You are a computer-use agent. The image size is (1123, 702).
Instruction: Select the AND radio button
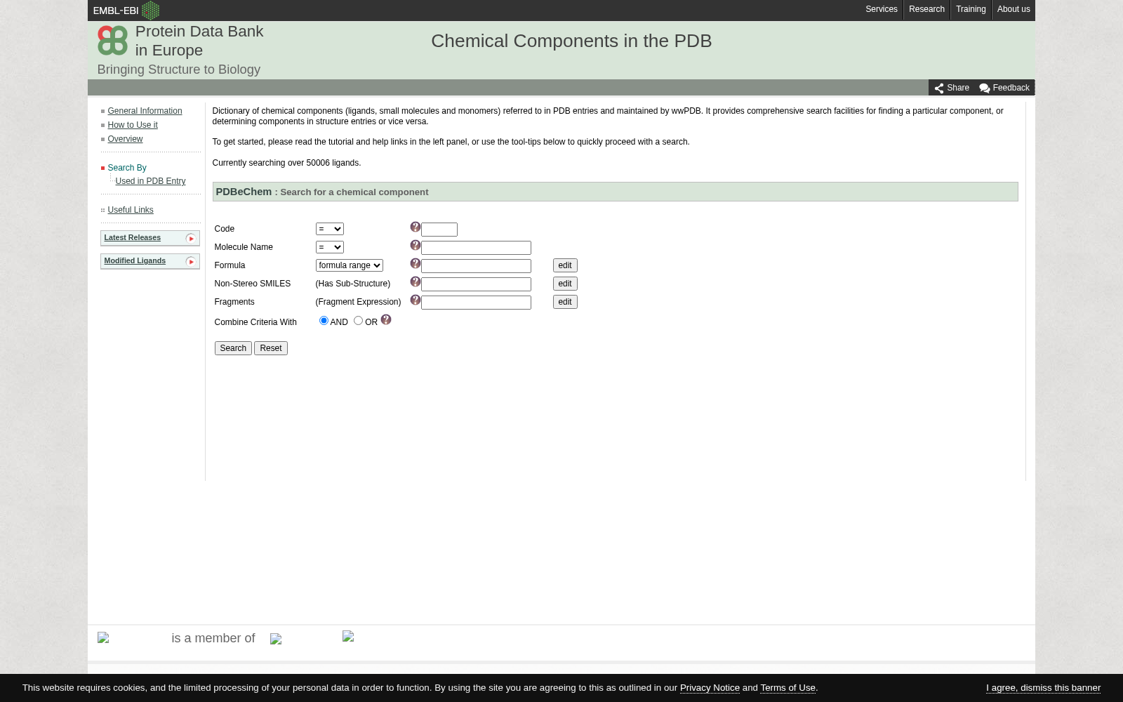(324, 320)
